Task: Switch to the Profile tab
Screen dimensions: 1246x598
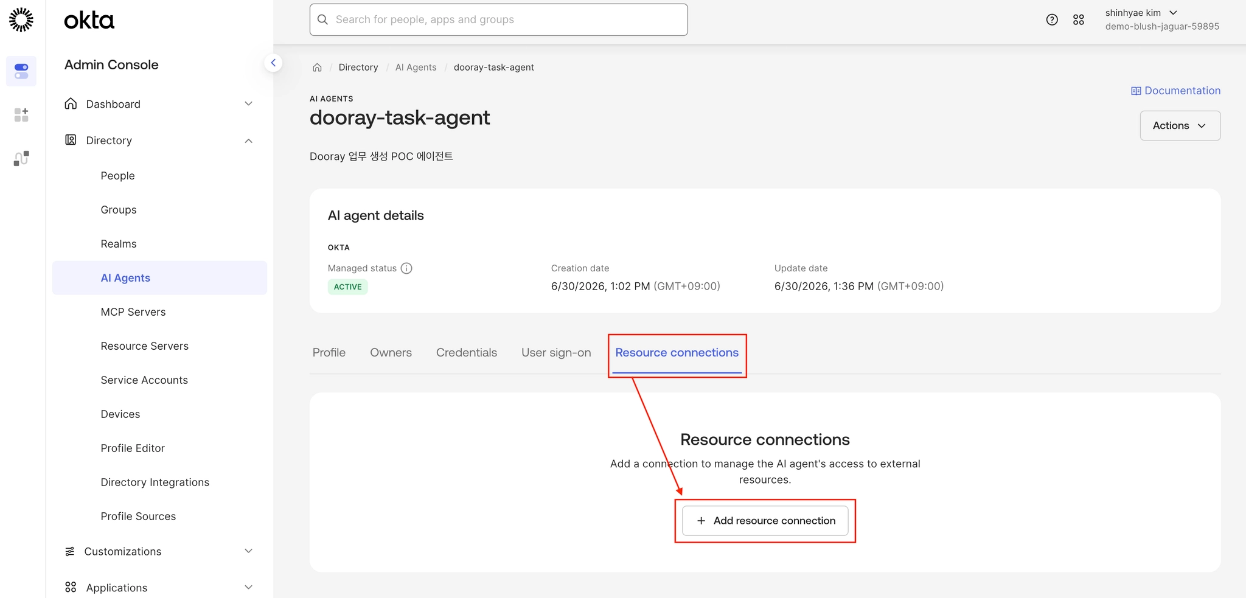Action: [329, 353]
